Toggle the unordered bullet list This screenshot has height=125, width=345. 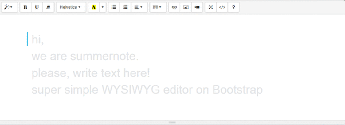coord(114,7)
